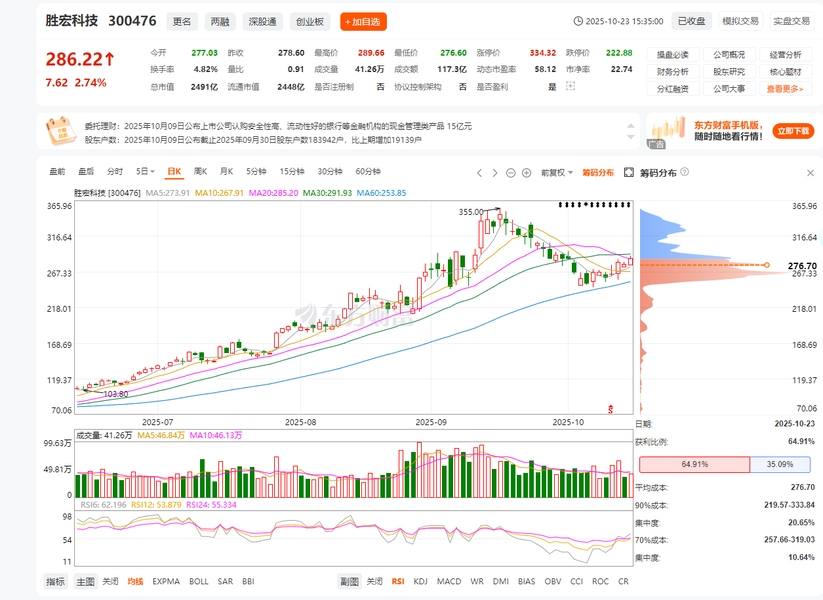Zoom out the K-line chart
823x600 pixels.
(511, 173)
